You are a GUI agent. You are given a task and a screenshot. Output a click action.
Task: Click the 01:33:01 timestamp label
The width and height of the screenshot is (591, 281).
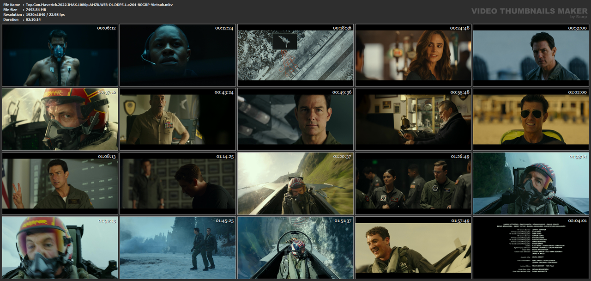pos(577,157)
